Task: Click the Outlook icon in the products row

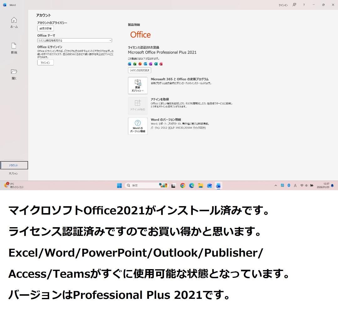Action: (145, 64)
